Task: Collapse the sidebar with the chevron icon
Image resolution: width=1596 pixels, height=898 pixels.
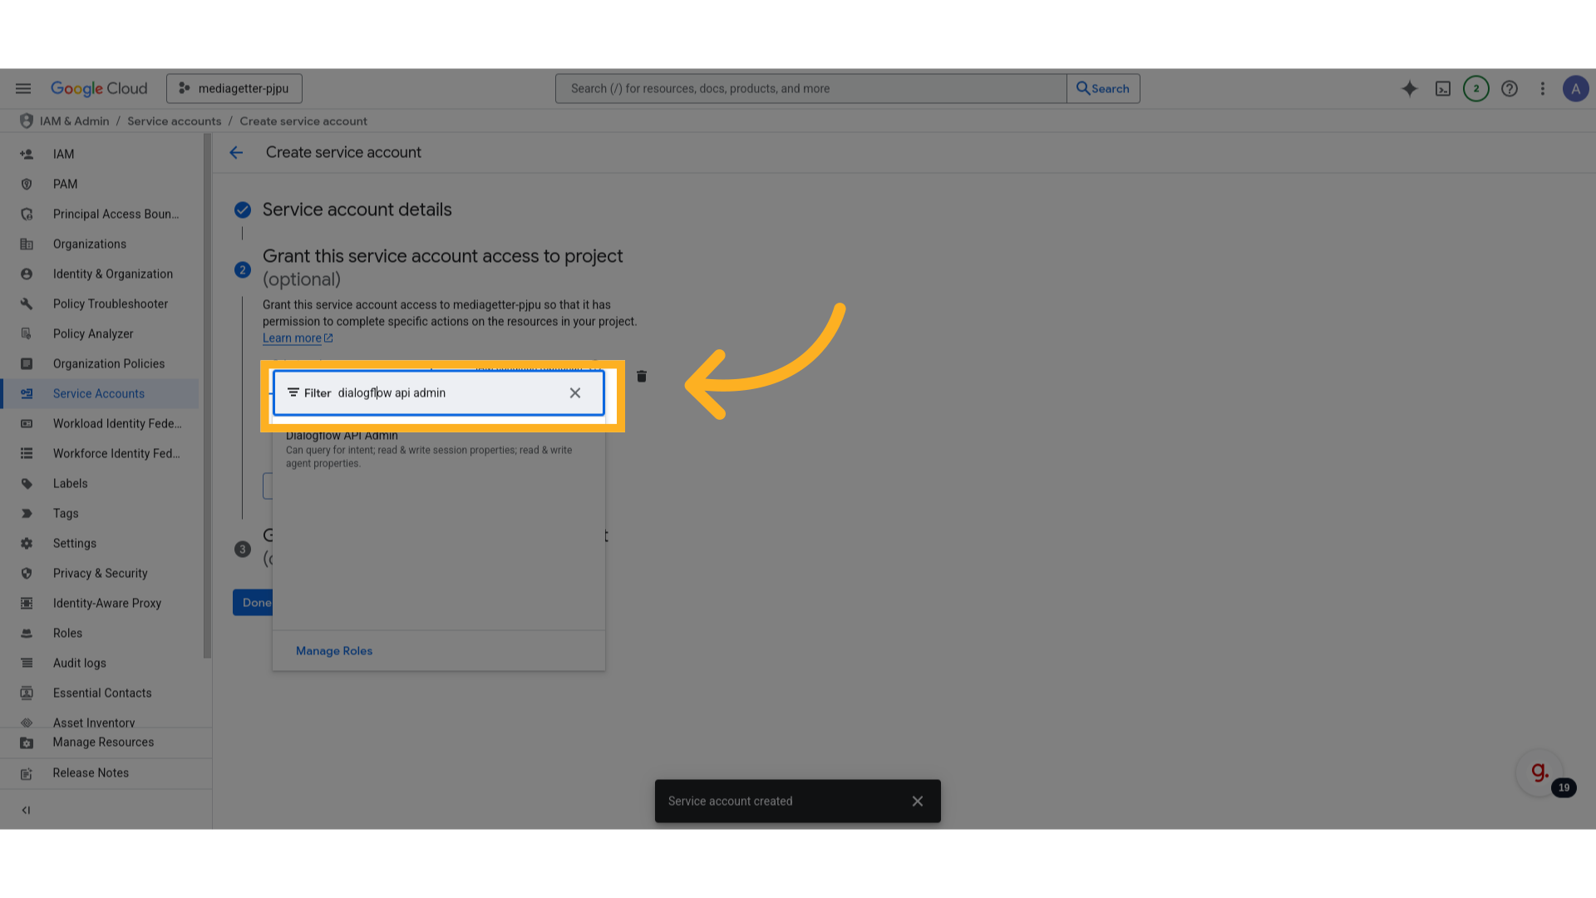Action: click(x=26, y=810)
